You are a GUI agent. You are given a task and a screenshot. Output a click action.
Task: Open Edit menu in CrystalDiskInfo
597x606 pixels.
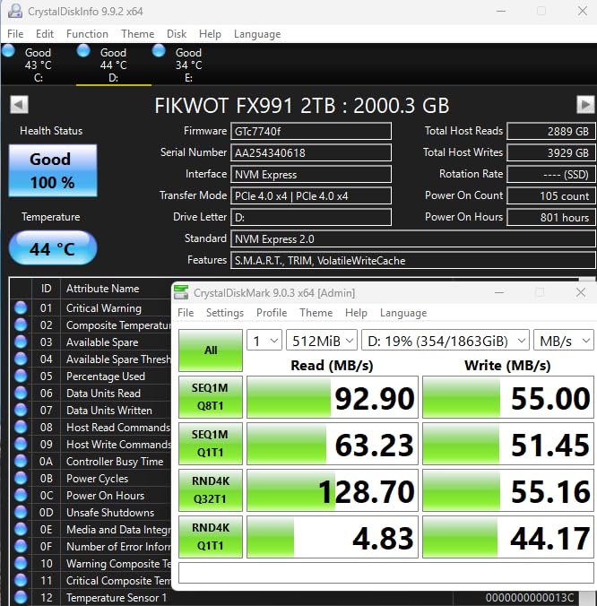45,34
